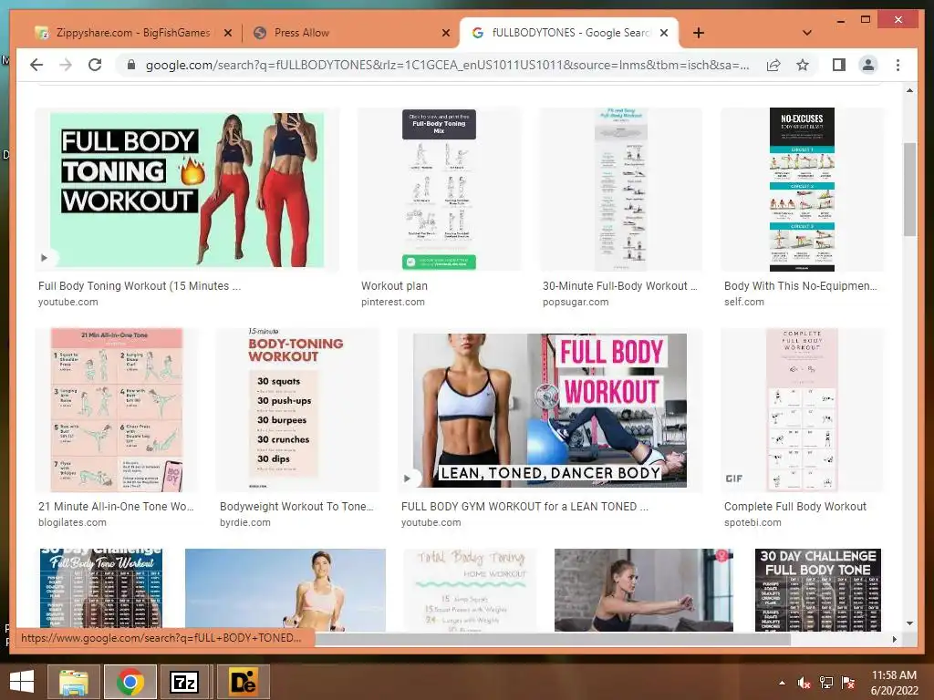The height and width of the screenshot is (700, 934).
Task: Open the blue Full Body Tone Workout chart image
Action: (x=100, y=590)
